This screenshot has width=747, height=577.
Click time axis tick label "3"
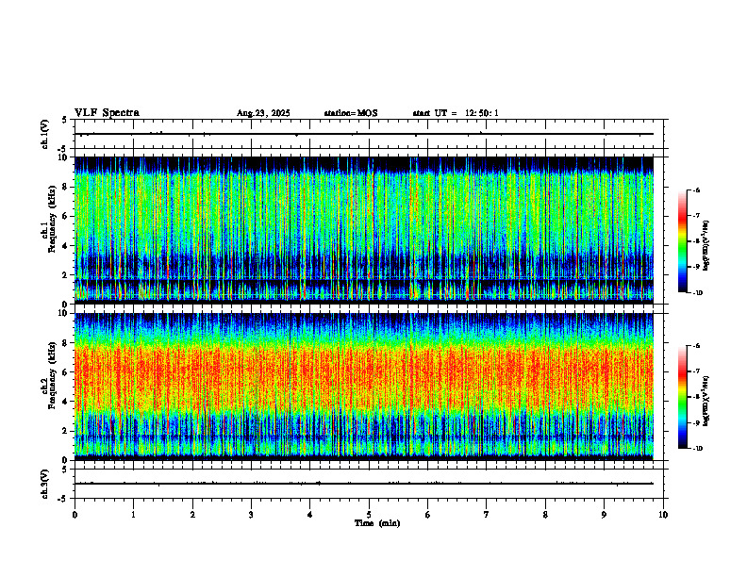(251, 515)
